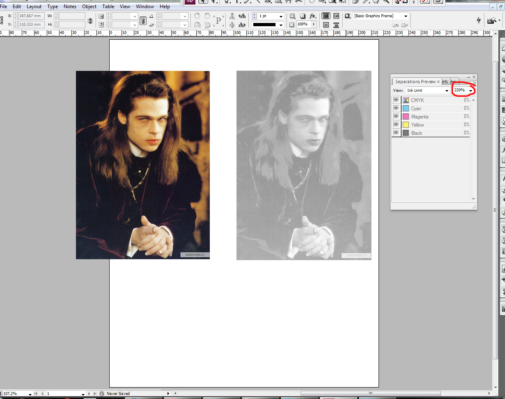This screenshot has height=399, width=505.
Task: Click the color portrait image on the page
Action: 143,165
